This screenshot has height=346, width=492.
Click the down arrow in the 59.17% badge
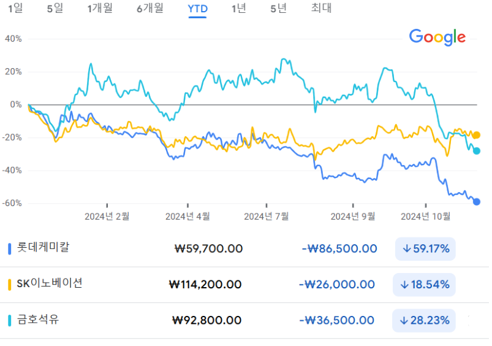point(407,249)
